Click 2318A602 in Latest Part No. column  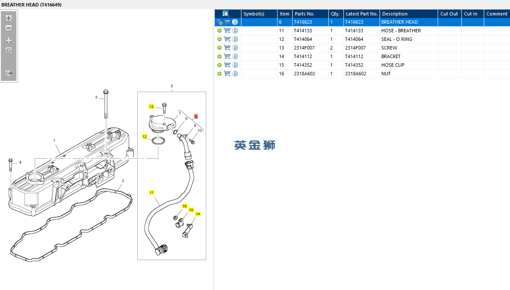355,74
